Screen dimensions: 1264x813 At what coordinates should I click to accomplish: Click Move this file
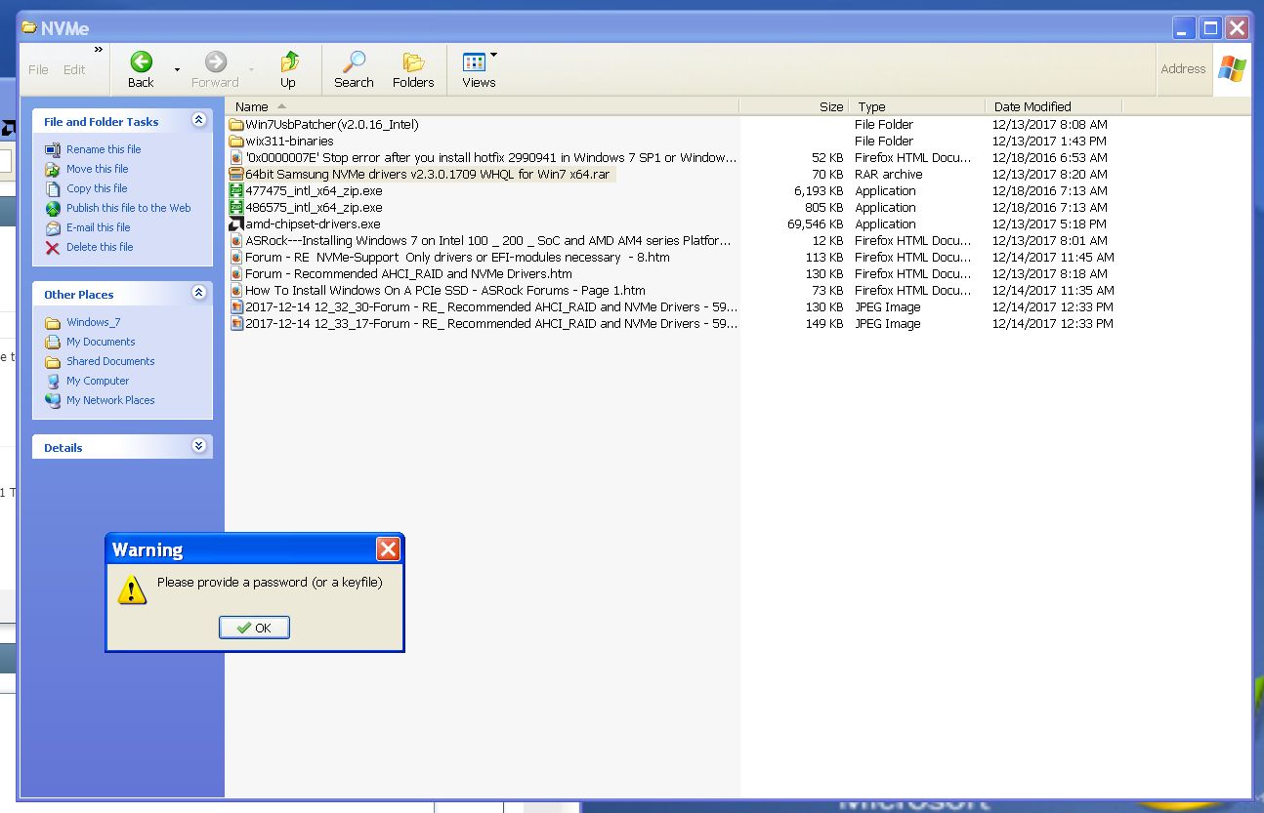click(97, 169)
